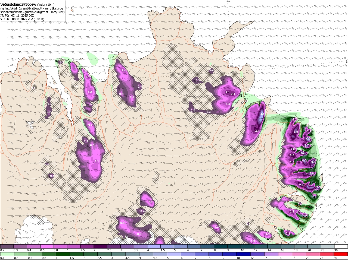Click the map value '3.5' on the east coast
Image resolution: width=348 pixels, height=260 pixels.
tap(296, 132)
